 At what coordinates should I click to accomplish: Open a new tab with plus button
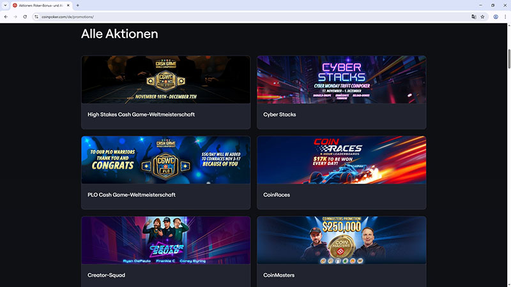(77, 5)
